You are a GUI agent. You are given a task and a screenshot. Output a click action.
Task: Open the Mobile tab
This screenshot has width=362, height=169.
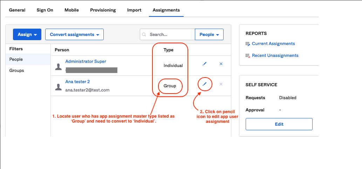tap(71, 10)
